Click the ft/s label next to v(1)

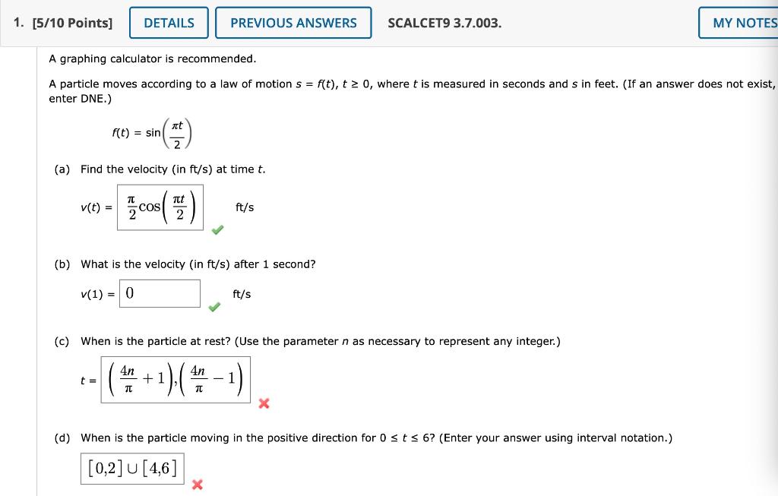click(241, 294)
